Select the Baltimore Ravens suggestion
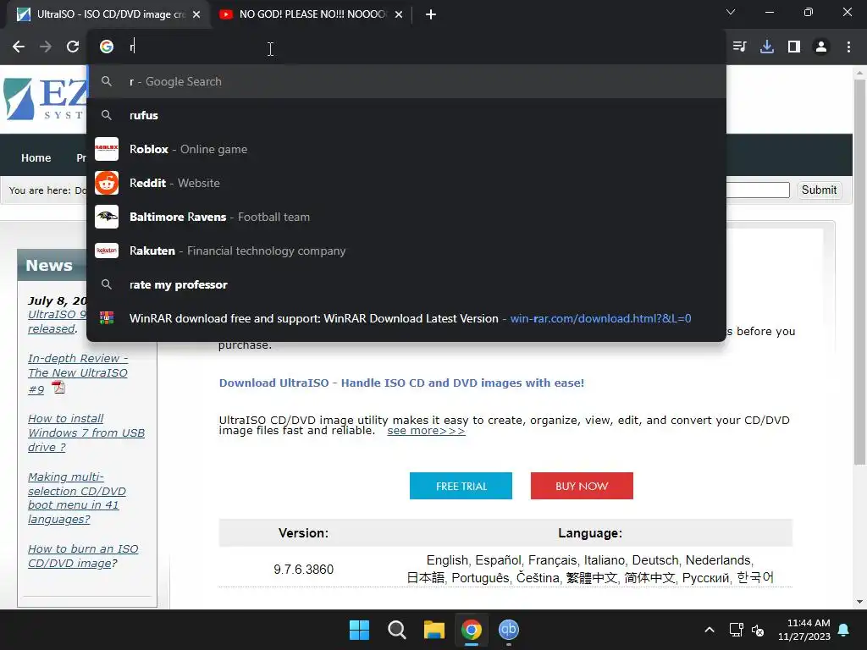 click(406, 217)
